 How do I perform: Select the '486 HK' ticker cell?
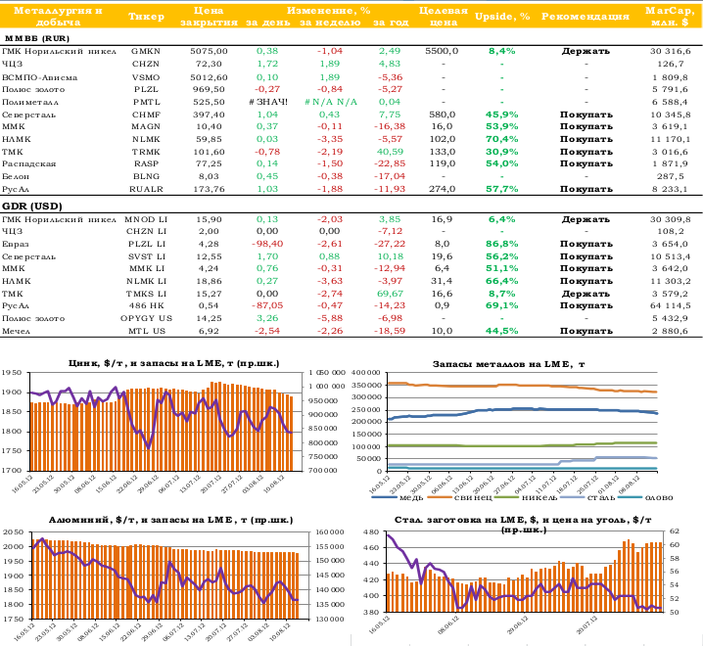click(147, 305)
